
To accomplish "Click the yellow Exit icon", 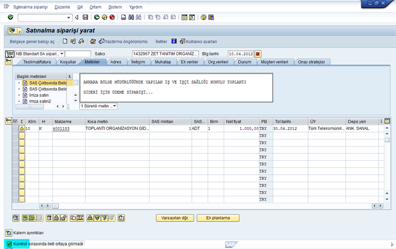I will click(x=104, y=17).
